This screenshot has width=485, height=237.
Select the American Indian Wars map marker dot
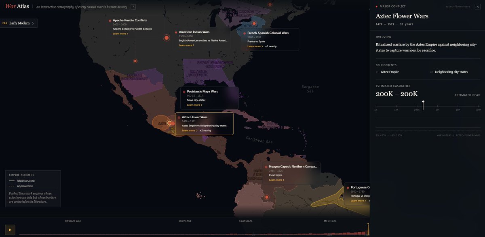[167, 38]
